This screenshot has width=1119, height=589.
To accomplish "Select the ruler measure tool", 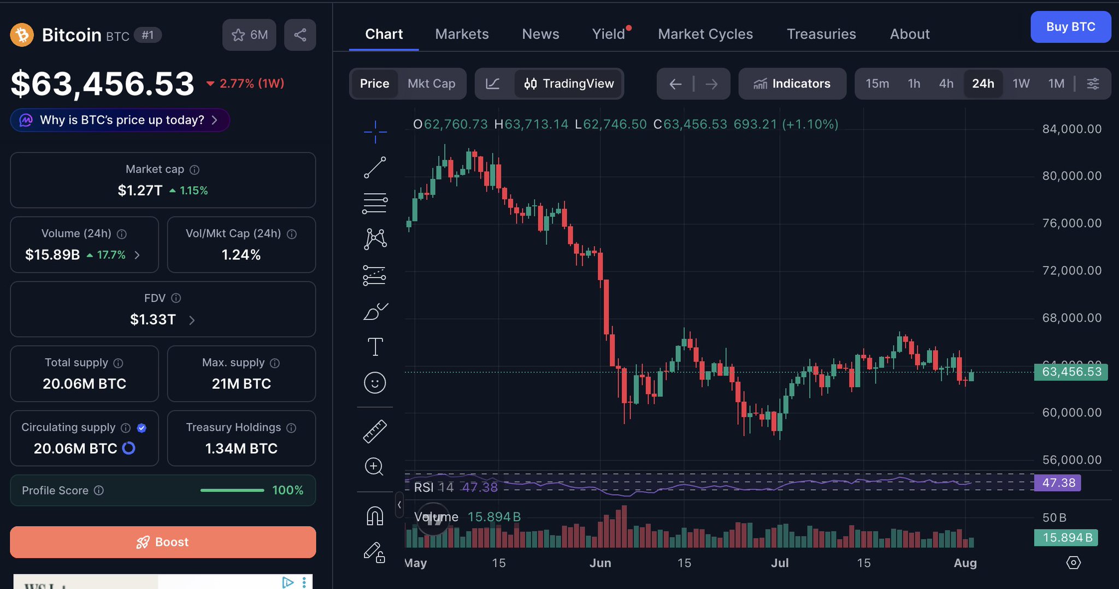I will 375,431.
